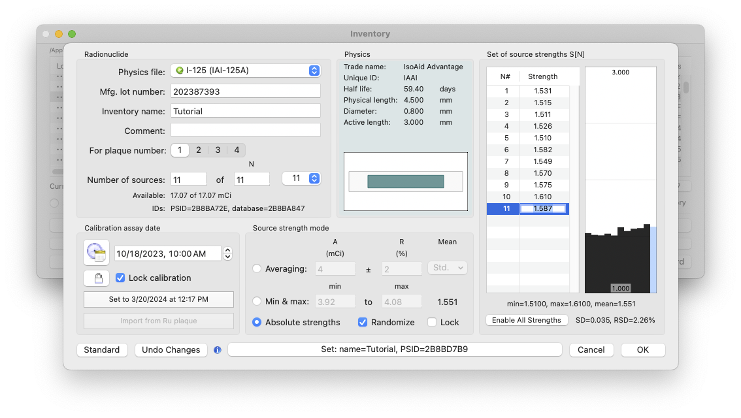Click the highlighted blue bar in the histogram
741x418 pixels.
pyautogui.click(x=653, y=260)
